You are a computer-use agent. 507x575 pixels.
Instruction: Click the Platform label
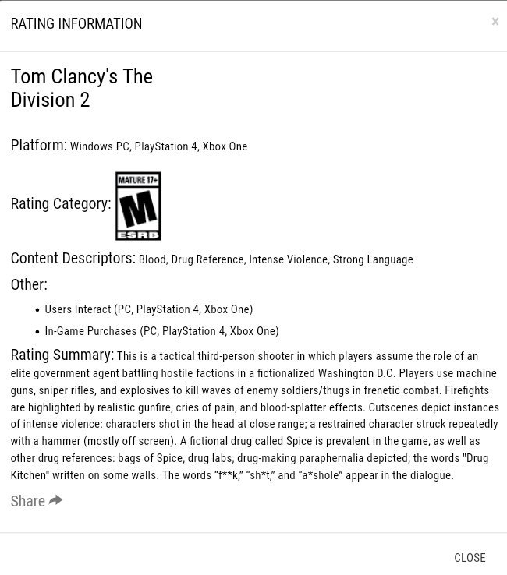[x=38, y=146]
